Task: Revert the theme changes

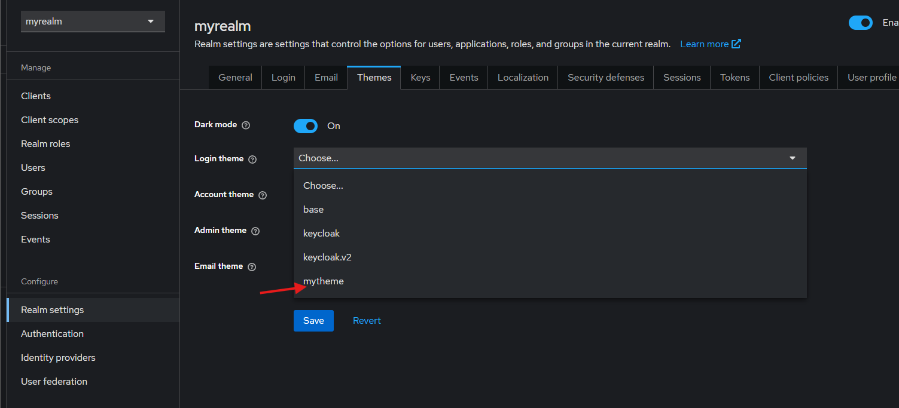Action: coord(367,321)
